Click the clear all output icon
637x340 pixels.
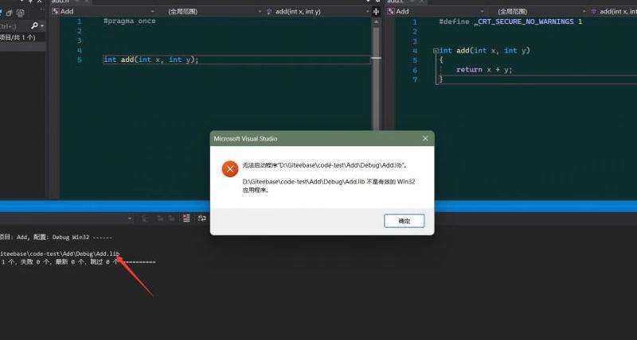(188, 218)
